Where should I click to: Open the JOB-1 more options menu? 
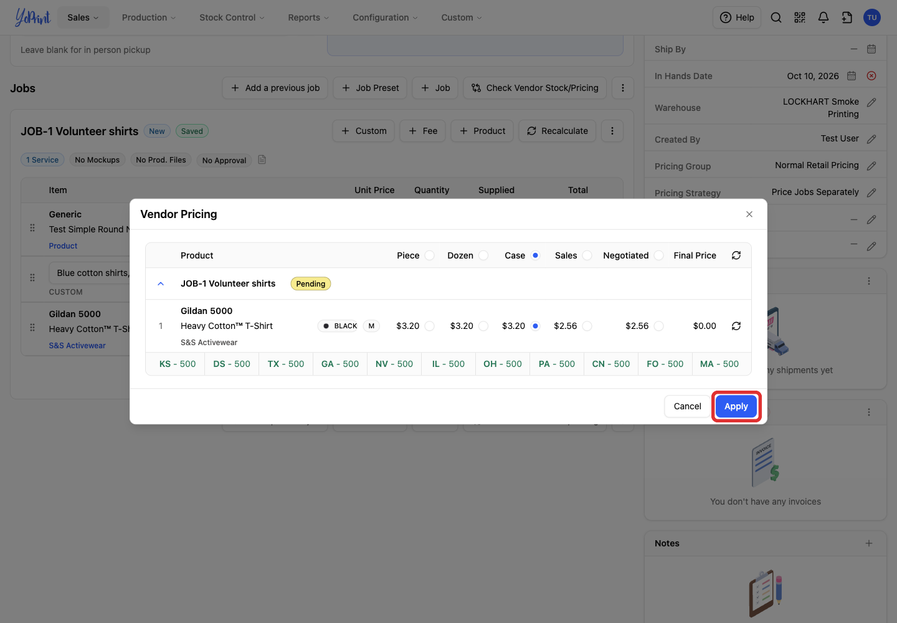click(612, 131)
